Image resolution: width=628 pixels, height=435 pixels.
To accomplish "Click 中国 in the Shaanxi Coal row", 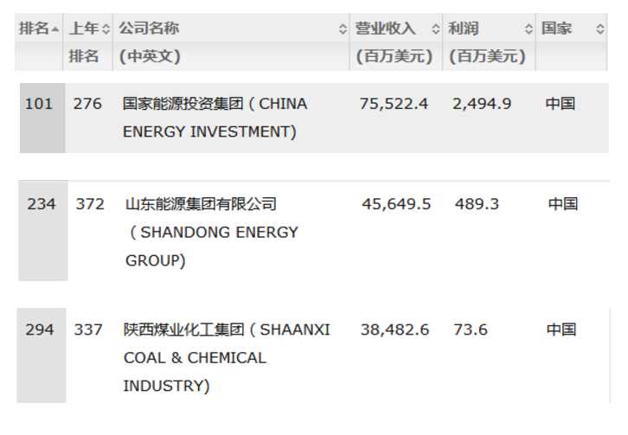I will coord(561,329).
